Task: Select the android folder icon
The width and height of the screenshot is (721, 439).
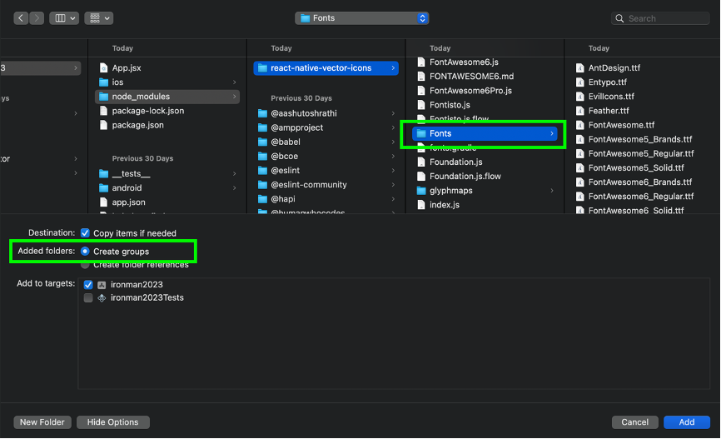Action: click(x=104, y=187)
